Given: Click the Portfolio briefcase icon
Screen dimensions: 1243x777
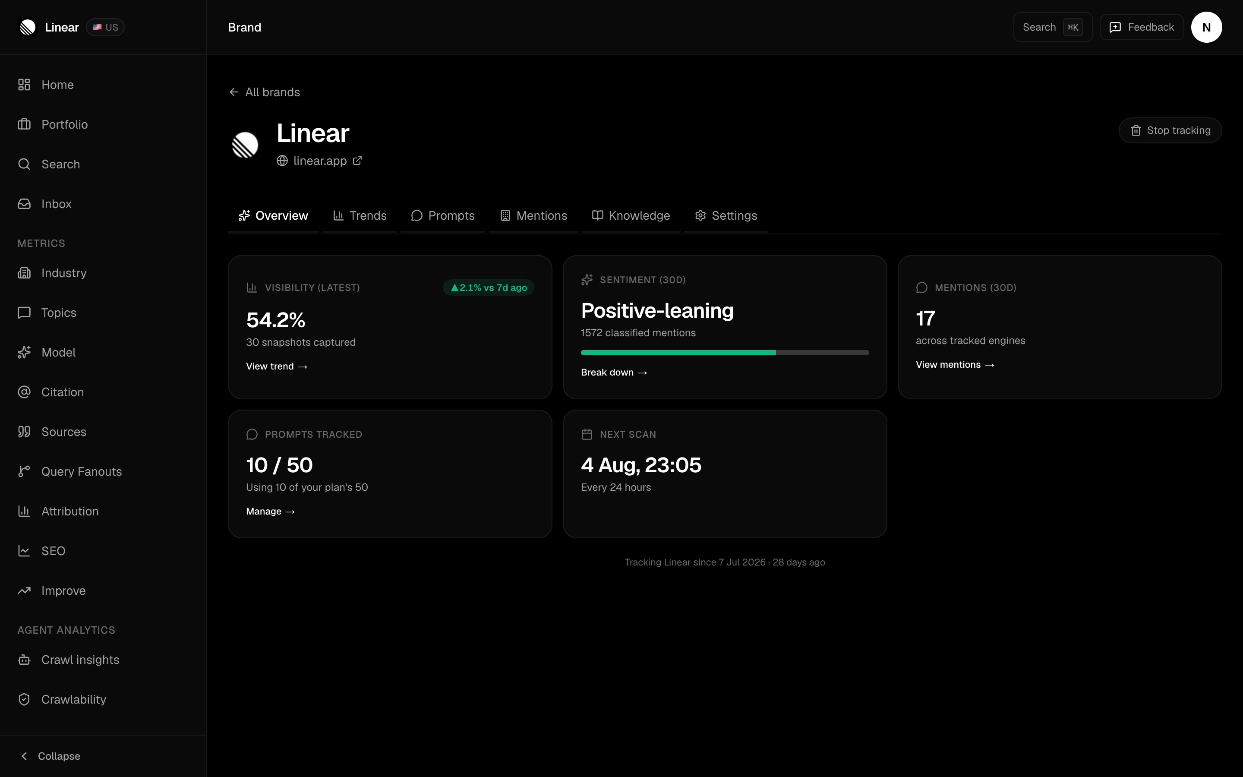Looking at the screenshot, I should [x=24, y=124].
